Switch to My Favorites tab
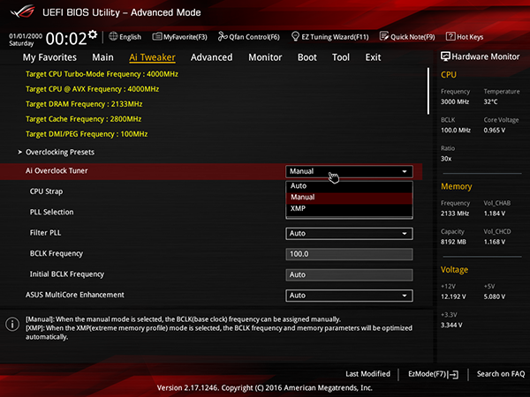The width and height of the screenshot is (530, 397). [x=49, y=57]
